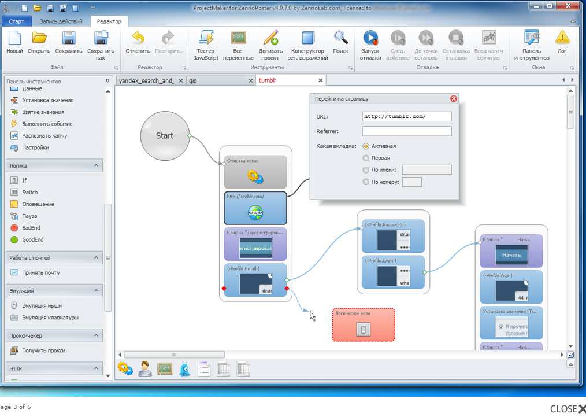Select the Первая radio button
Image resolution: width=586 pixels, height=417 pixels.
pos(365,158)
